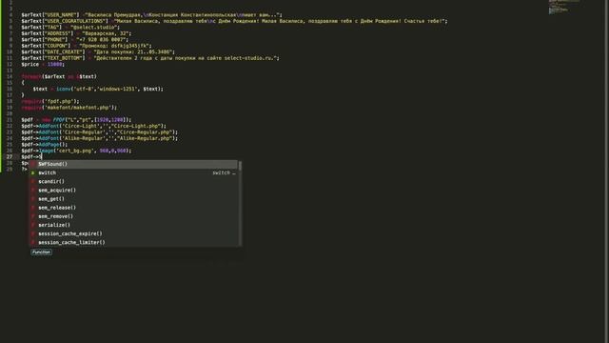Click the require('makefont/makefont.php') line

click(69, 108)
